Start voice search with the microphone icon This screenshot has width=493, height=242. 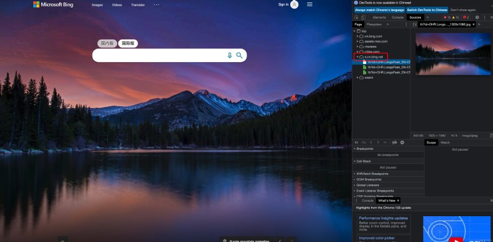point(229,55)
